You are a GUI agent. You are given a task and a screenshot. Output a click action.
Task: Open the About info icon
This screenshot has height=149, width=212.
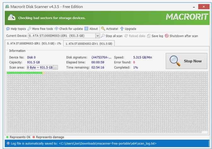86,29
